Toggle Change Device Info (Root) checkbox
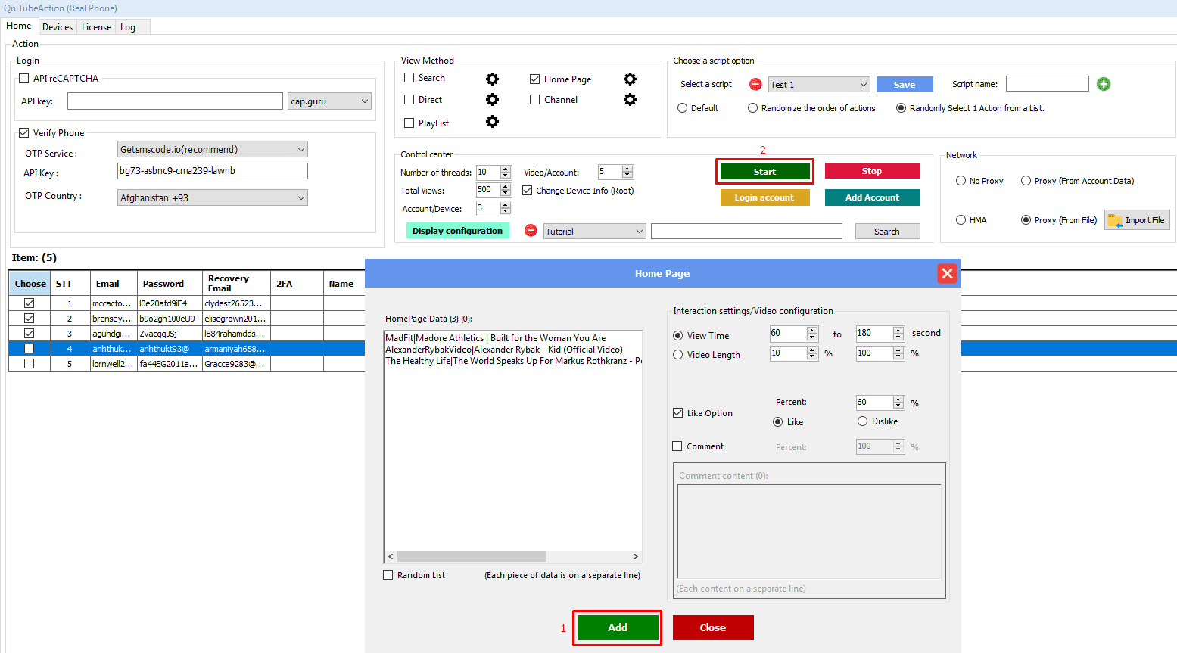The height and width of the screenshot is (653, 1177). tap(528, 191)
